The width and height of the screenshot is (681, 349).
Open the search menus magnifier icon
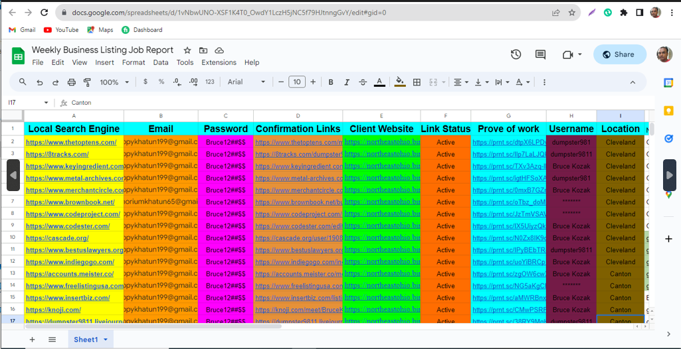23,82
